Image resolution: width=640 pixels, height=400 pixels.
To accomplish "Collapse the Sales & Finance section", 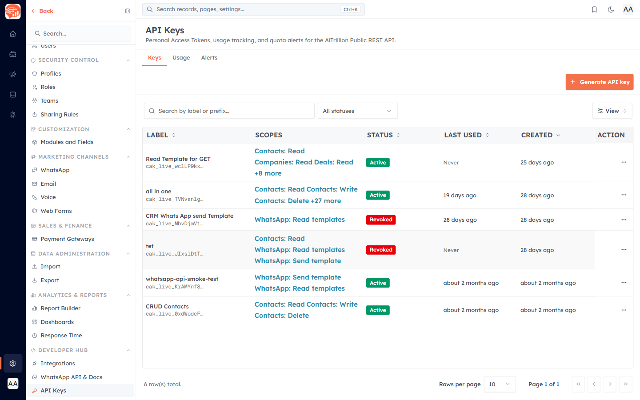I will [x=128, y=226].
